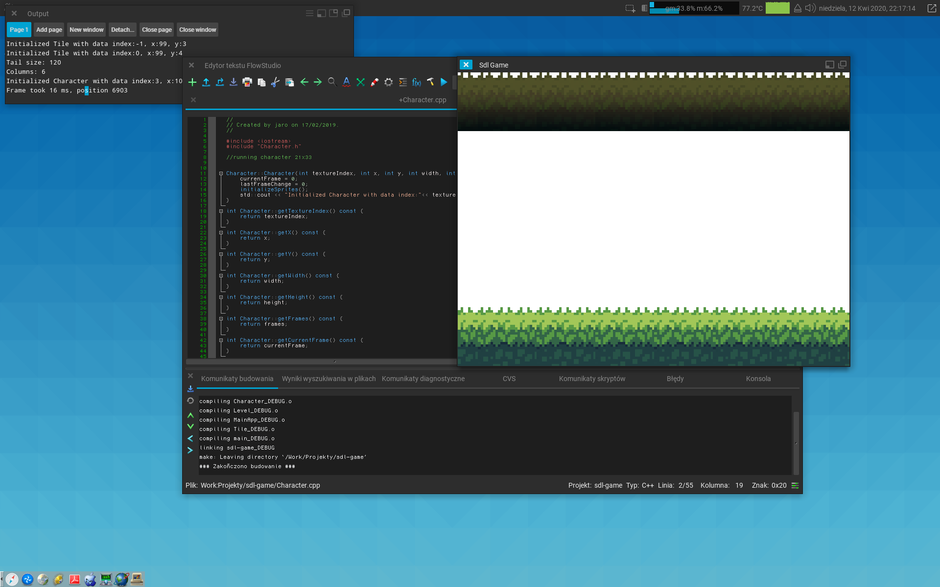Open the Komunikaty skryptów tab
Screen dimensions: 940x587
[x=592, y=379]
